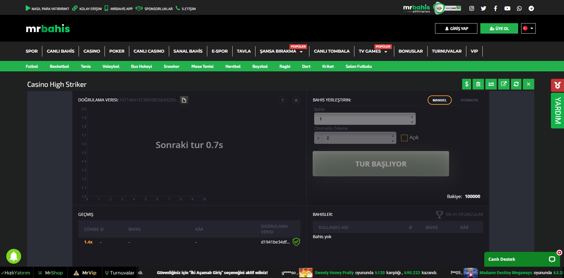Switch betting mode to Otomatik
Viewport: 564px width, 278px height.
[469, 100]
